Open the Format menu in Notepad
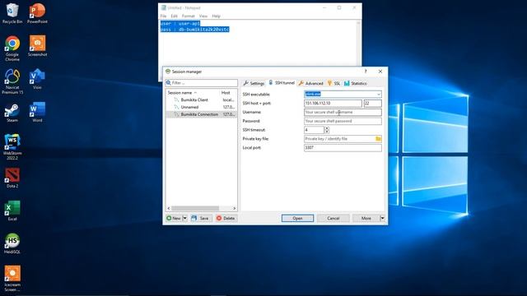The height and width of the screenshot is (296, 527). (189, 16)
